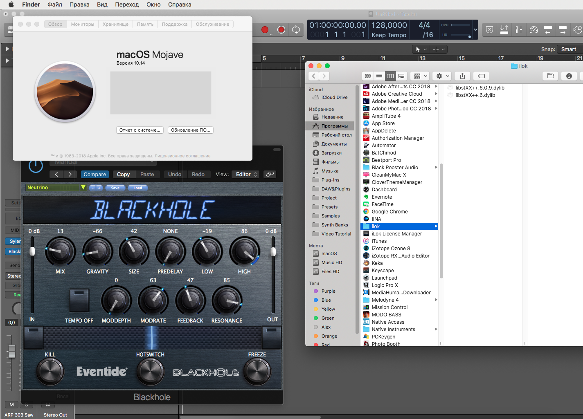Switch Finder to icon view
The height and width of the screenshot is (419, 583).
click(368, 76)
